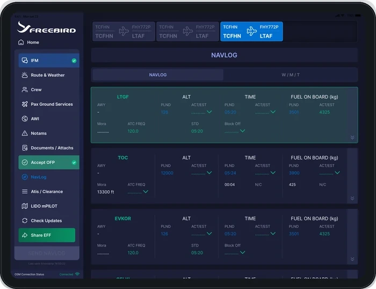Click LTGF ATC FREQ value 120.0

tap(133, 131)
